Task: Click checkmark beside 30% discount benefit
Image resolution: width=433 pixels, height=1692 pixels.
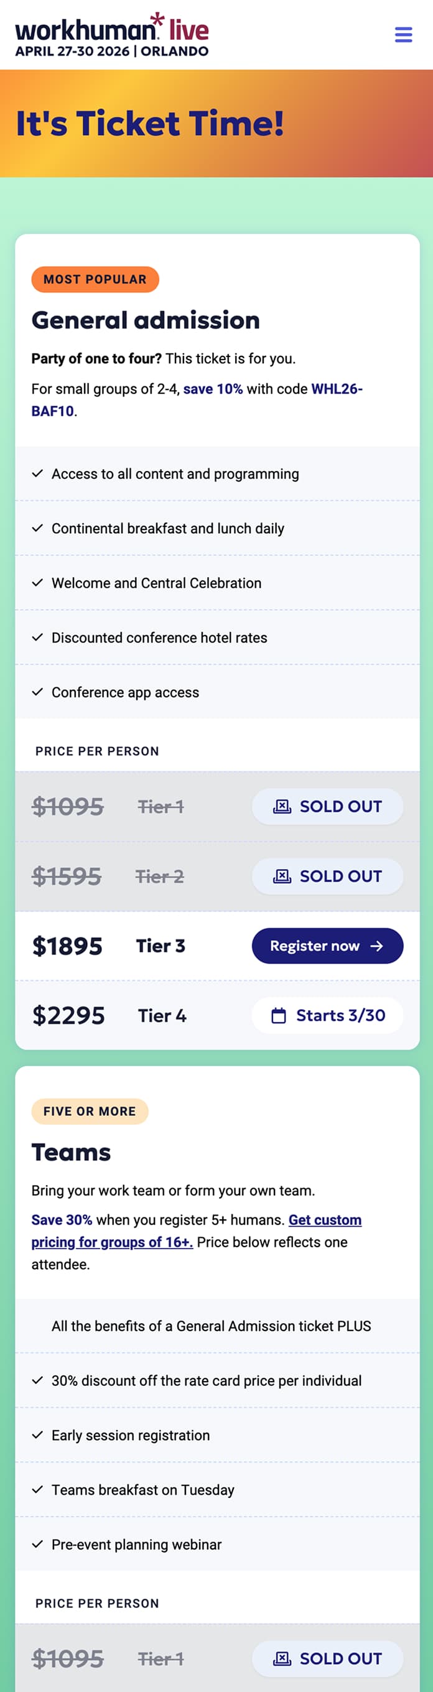Action: pyautogui.click(x=37, y=1381)
